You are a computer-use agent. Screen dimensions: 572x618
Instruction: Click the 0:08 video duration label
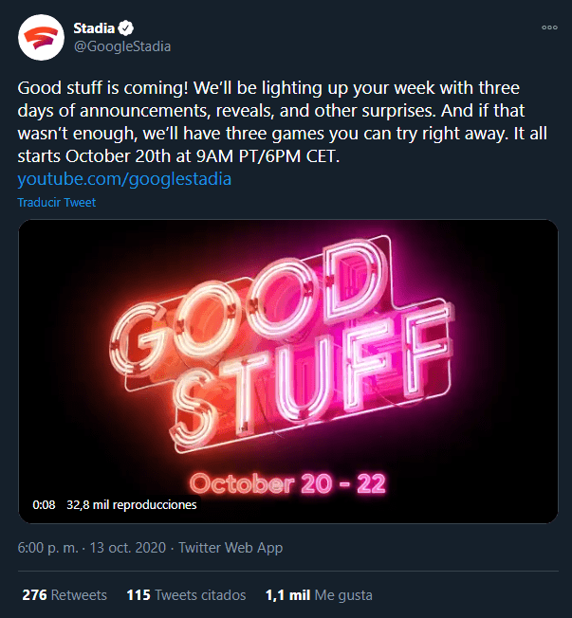44,505
